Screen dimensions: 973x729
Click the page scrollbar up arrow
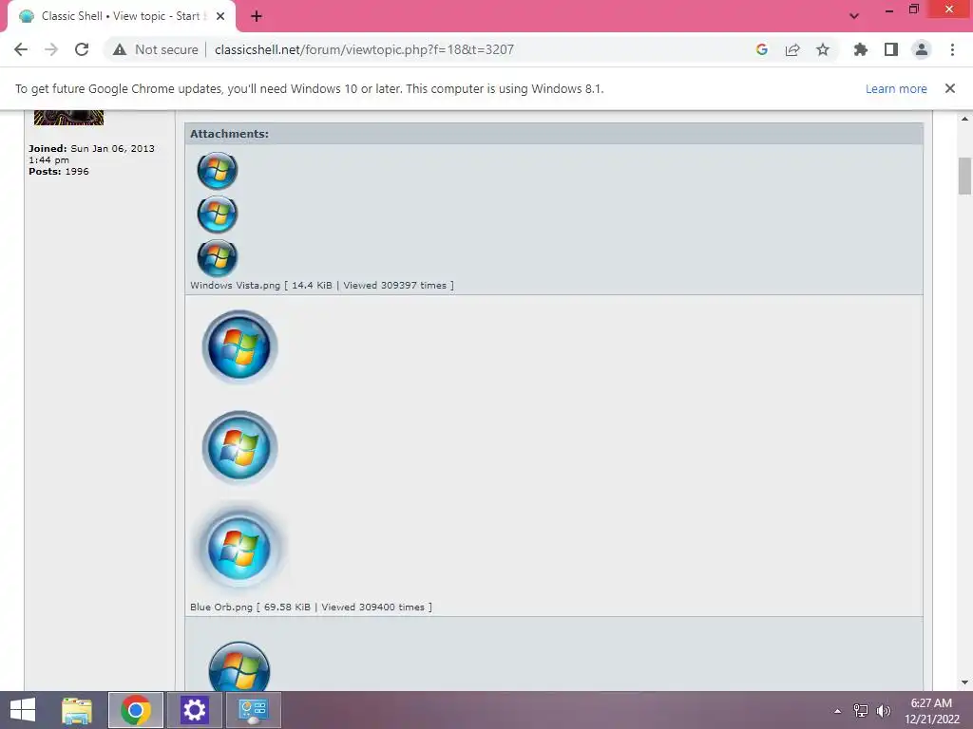click(x=964, y=119)
